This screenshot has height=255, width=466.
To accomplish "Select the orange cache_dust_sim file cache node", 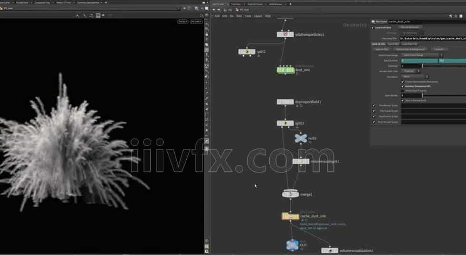I will coord(290,216).
